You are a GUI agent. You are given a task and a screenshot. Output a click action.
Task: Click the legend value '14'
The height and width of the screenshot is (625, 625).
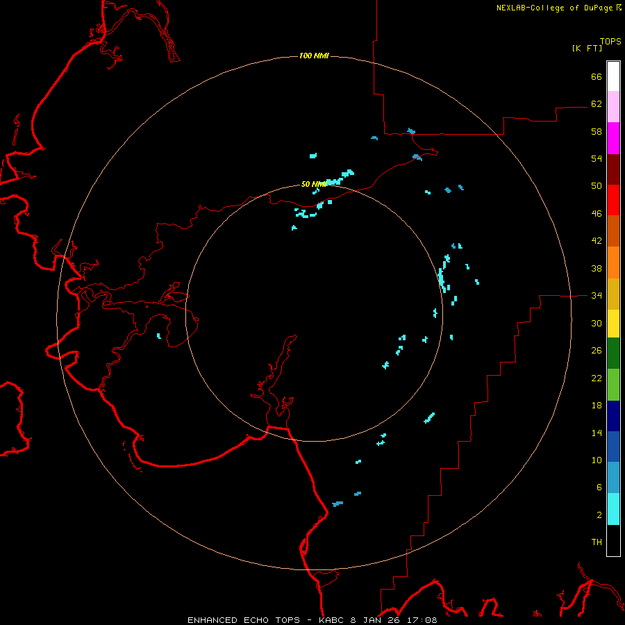pyautogui.click(x=597, y=433)
